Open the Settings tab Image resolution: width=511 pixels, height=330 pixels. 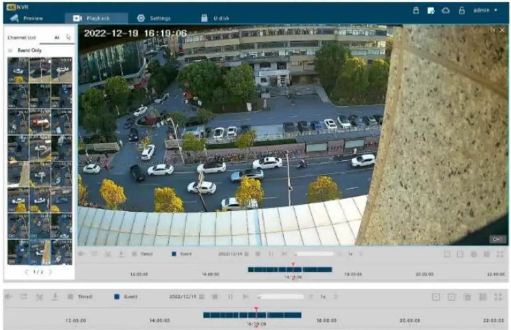click(154, 18)
